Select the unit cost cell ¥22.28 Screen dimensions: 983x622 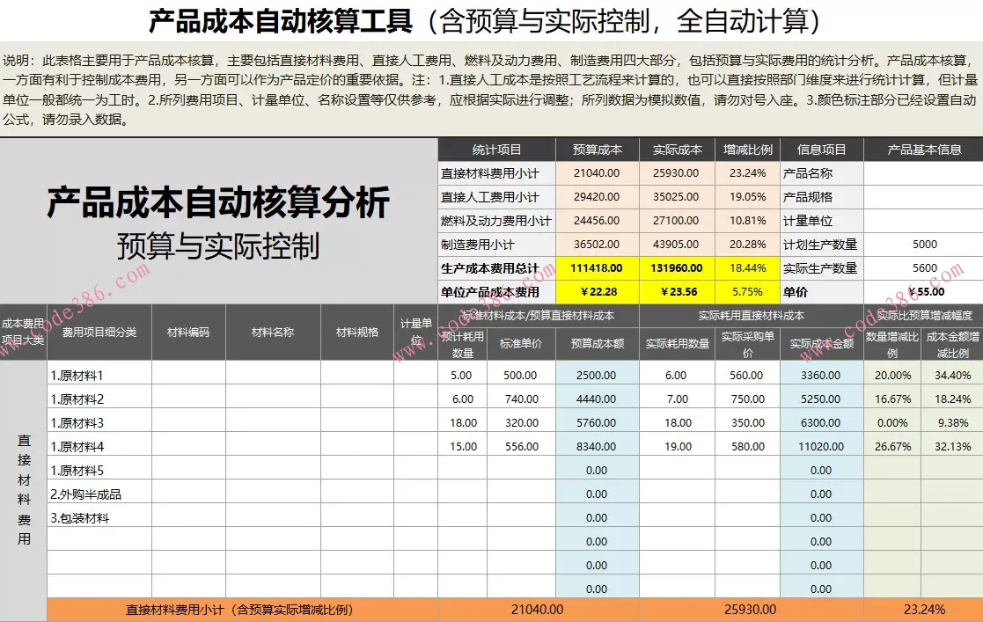pyautogui.click(x=597, y=292)
